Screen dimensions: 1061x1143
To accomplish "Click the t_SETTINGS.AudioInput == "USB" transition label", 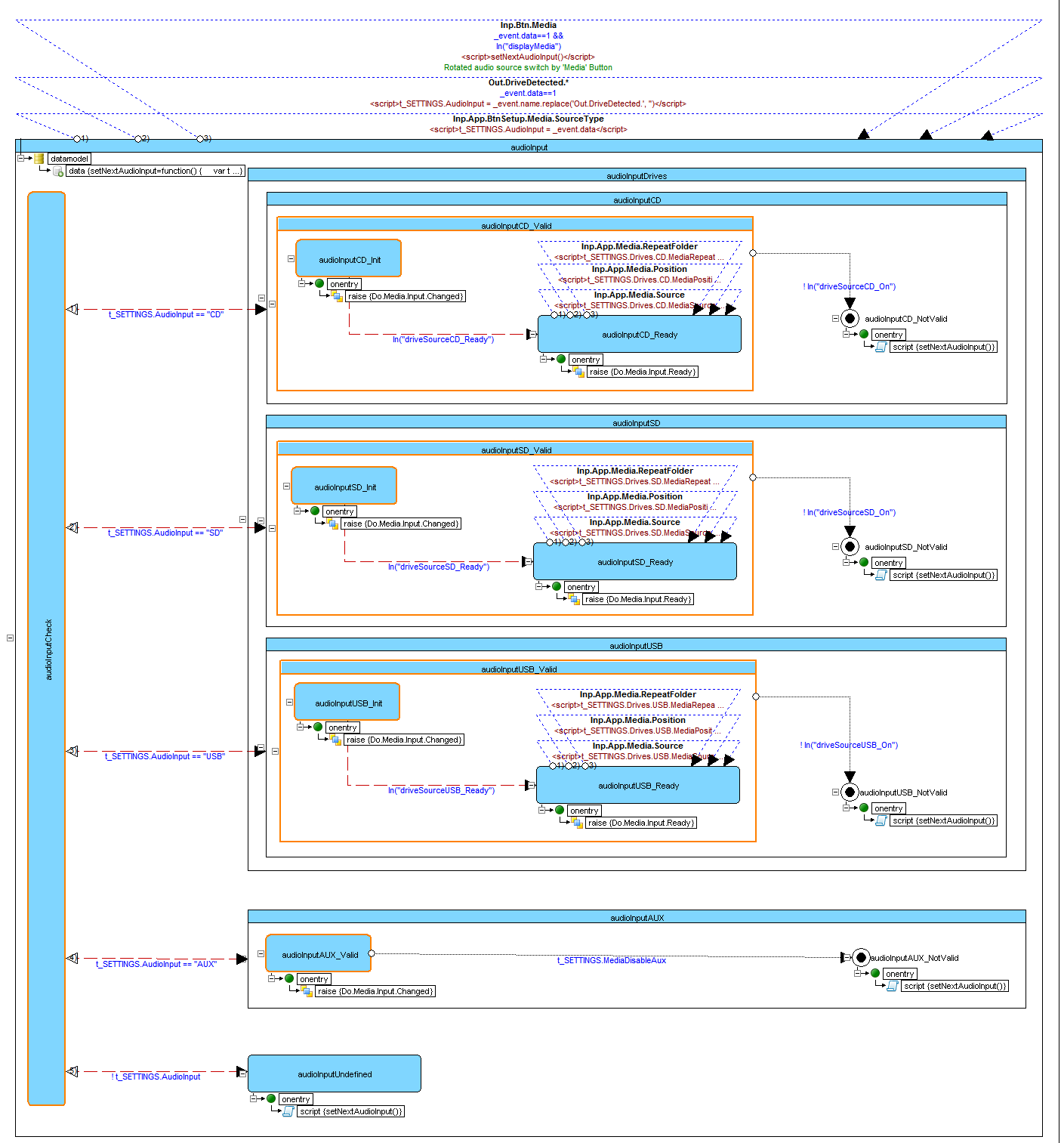I will tap(164, 756).
